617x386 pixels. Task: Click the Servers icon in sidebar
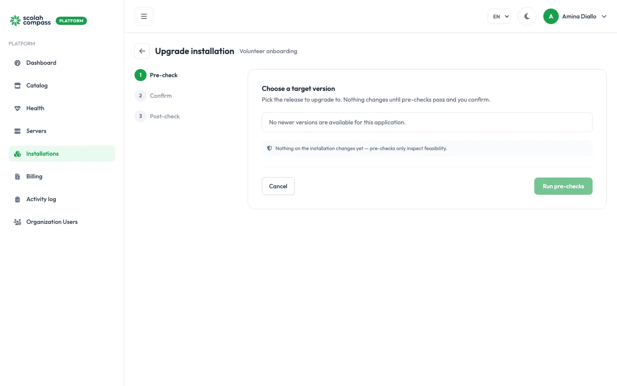[18, 131]
